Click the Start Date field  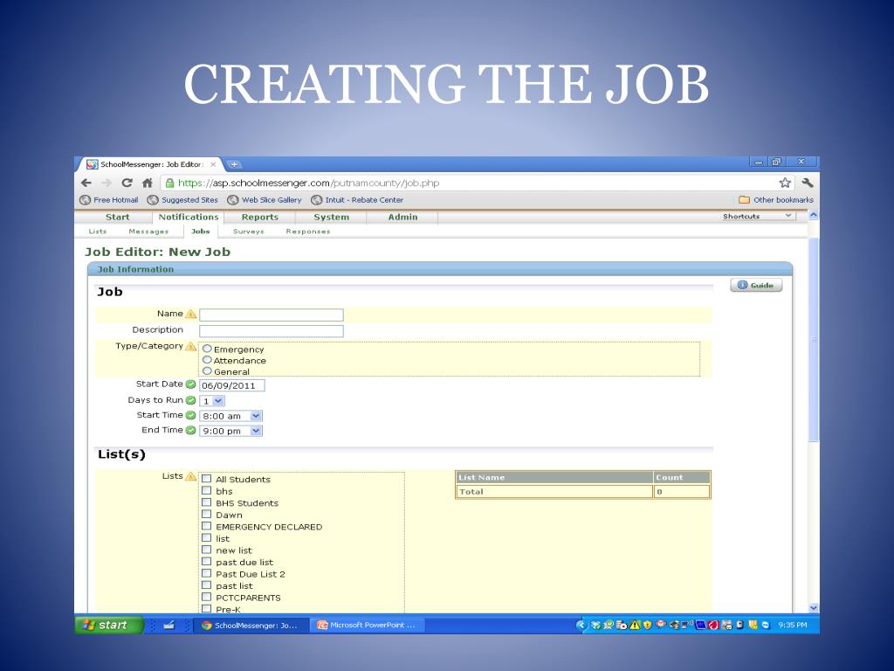pos(232,385)
